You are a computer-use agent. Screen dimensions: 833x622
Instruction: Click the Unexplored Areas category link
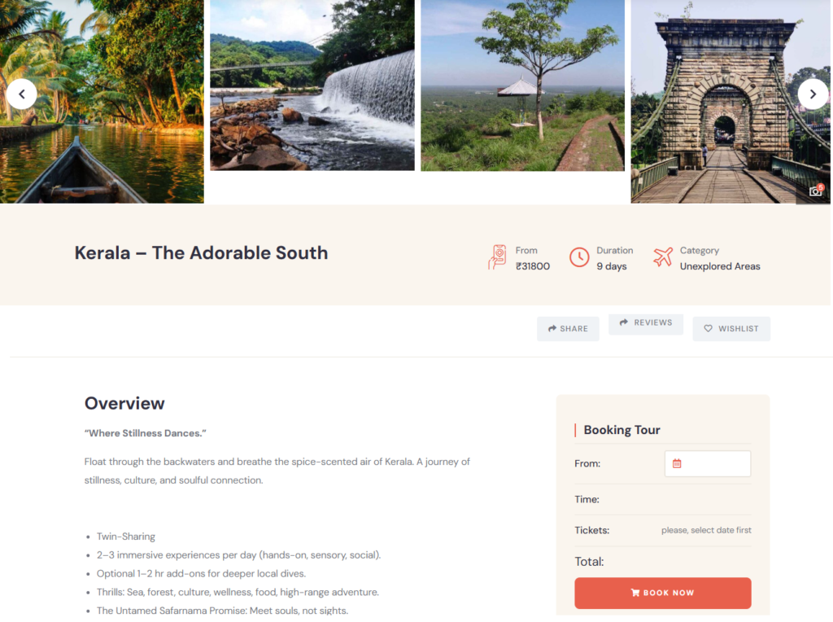(720, 266)
